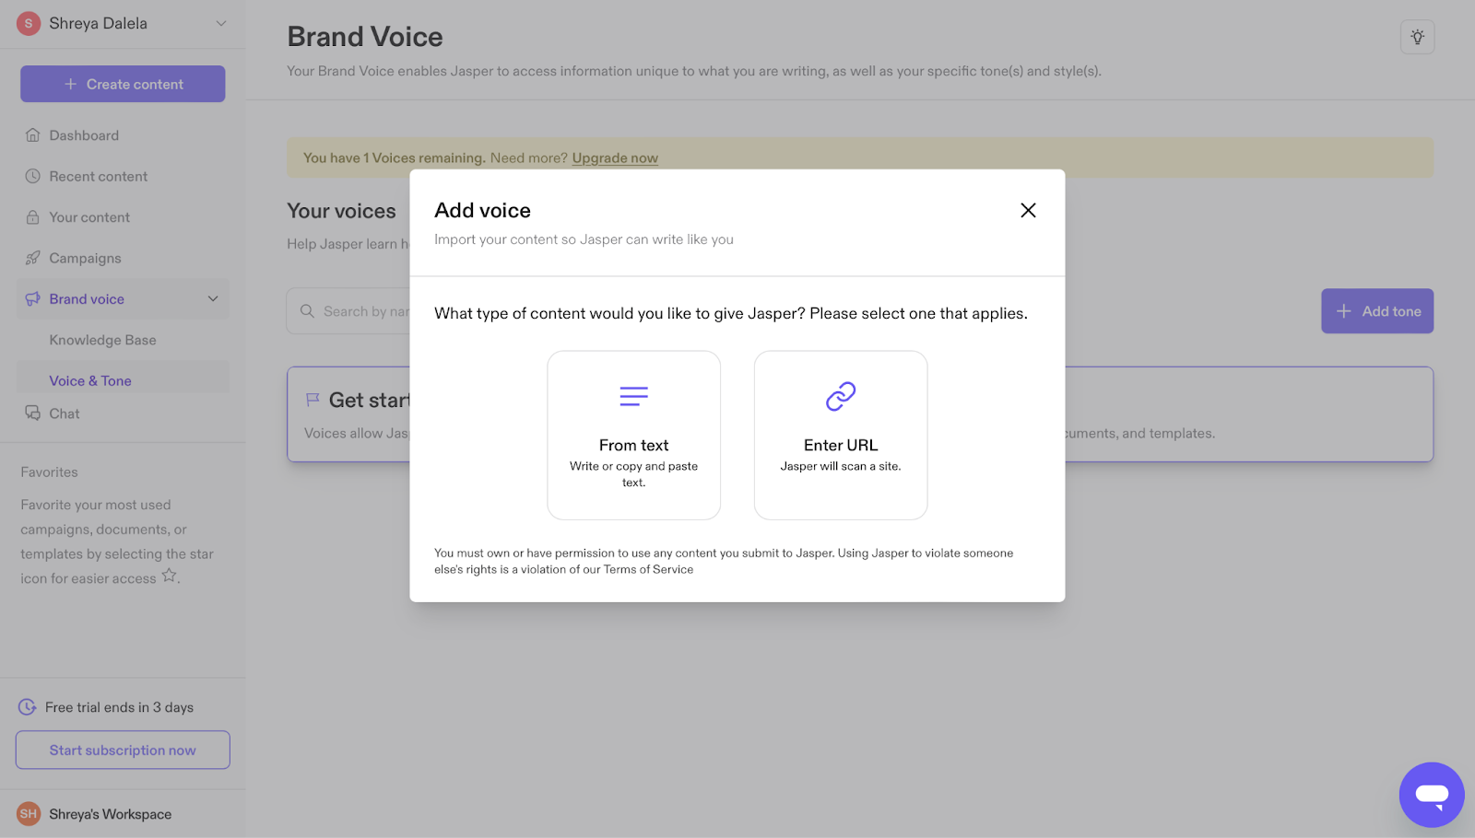
Task: Select Brand voice in sidebar
Action: (123, 299)
